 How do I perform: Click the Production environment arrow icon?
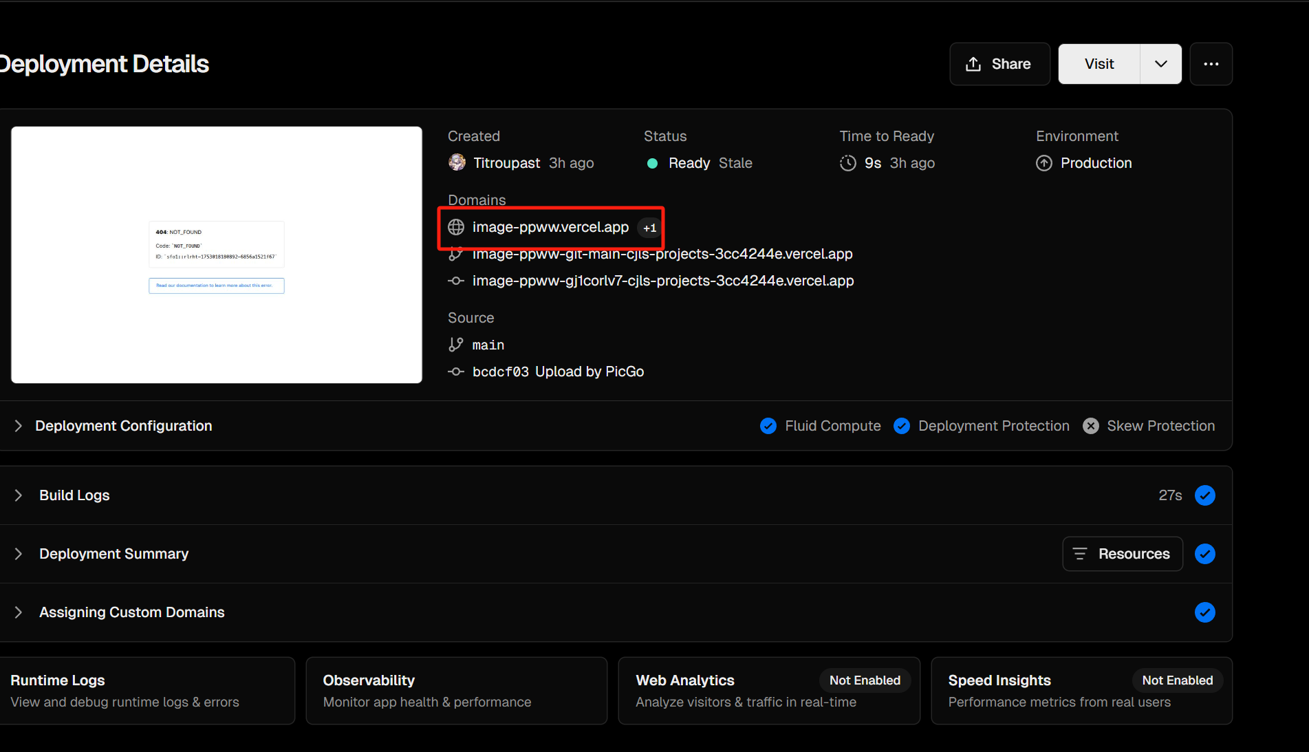click(1044, 163)
